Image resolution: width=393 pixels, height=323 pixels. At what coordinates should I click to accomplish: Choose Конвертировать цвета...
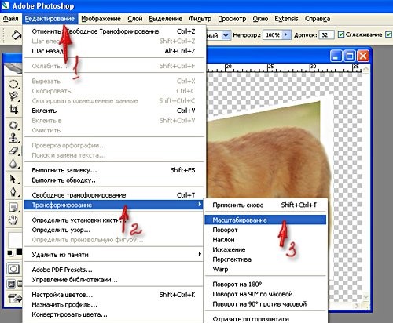(x=114, y=314)
